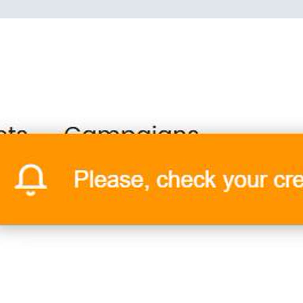Open the notification bell alert

click(31, 180)
